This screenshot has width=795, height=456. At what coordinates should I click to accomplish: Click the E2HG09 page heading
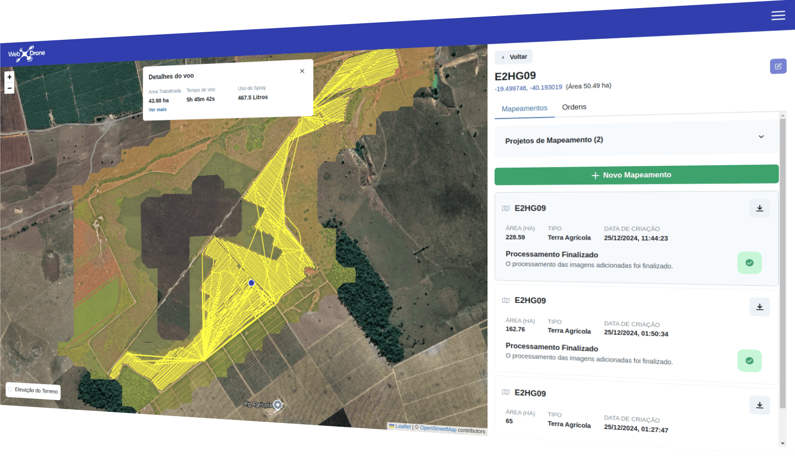click(515, 76)
